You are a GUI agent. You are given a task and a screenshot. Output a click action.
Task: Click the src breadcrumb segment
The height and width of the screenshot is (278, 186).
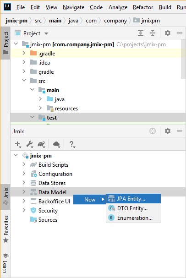(x=38, y=21)
